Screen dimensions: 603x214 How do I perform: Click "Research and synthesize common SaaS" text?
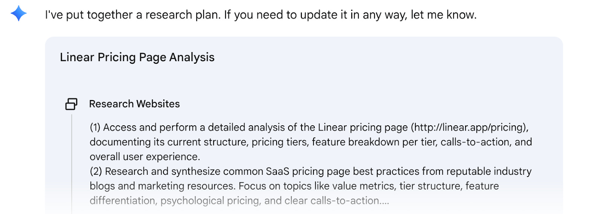click(x=197, y=171)
